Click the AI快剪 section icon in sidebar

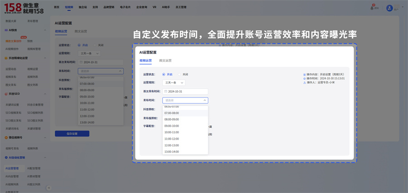[x=7, y=30]
